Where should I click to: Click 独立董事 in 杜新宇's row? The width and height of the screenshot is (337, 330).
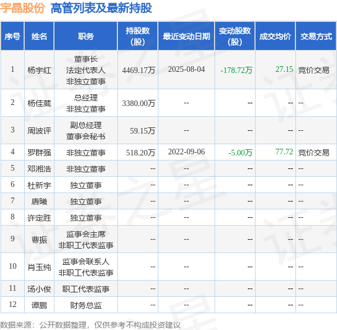click(86, 185)
